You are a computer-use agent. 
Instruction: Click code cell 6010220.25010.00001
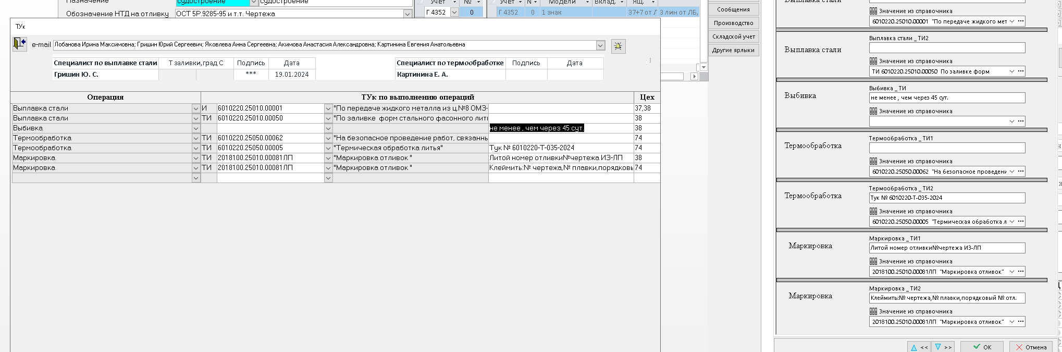270,108
